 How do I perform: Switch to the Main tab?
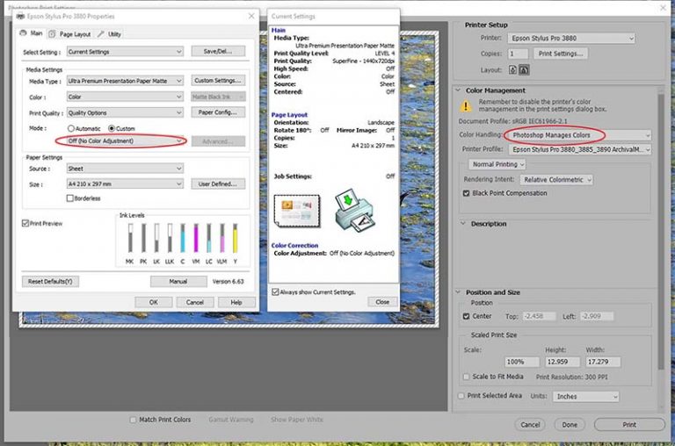(x=32, y=33)
